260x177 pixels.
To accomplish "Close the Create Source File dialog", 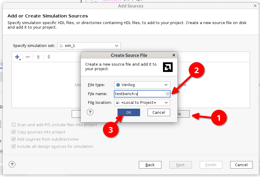I will point(174,55).
